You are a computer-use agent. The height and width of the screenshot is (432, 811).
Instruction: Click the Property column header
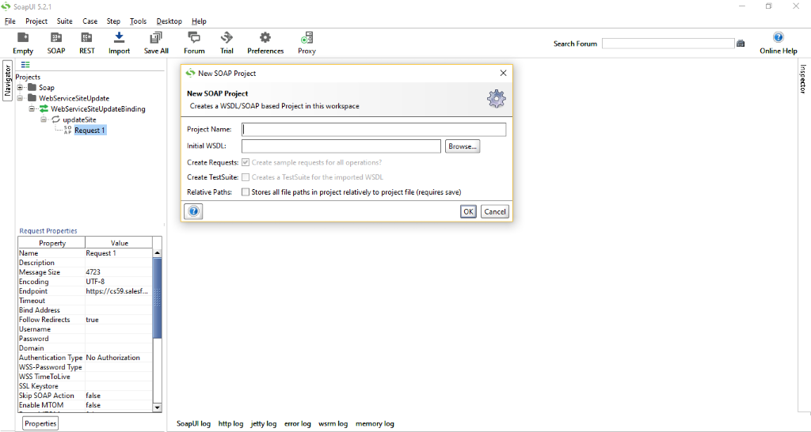click(51, 243)
